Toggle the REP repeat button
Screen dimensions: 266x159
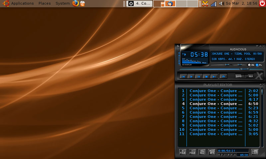click(251, 76)
